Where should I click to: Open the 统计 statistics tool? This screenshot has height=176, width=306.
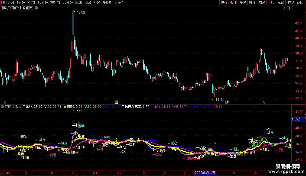[252, 2]
